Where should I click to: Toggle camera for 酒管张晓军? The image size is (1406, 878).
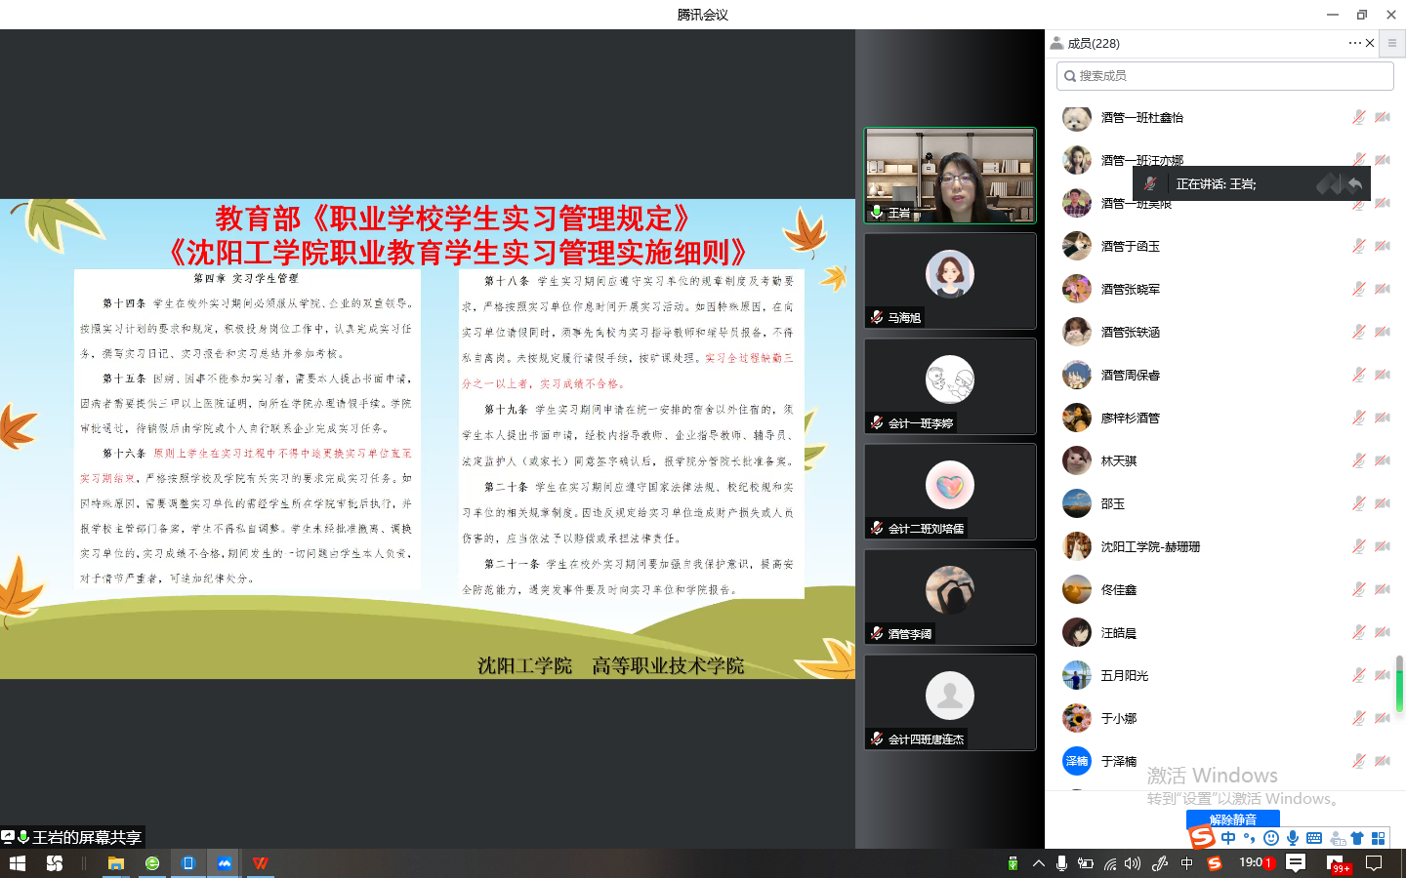pos(1383,289)
